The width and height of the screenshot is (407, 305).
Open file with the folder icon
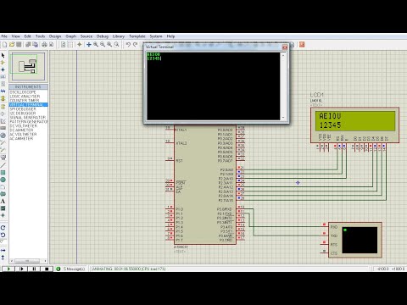[12, 45]
